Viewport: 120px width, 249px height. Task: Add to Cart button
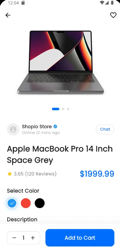(80, 238)
